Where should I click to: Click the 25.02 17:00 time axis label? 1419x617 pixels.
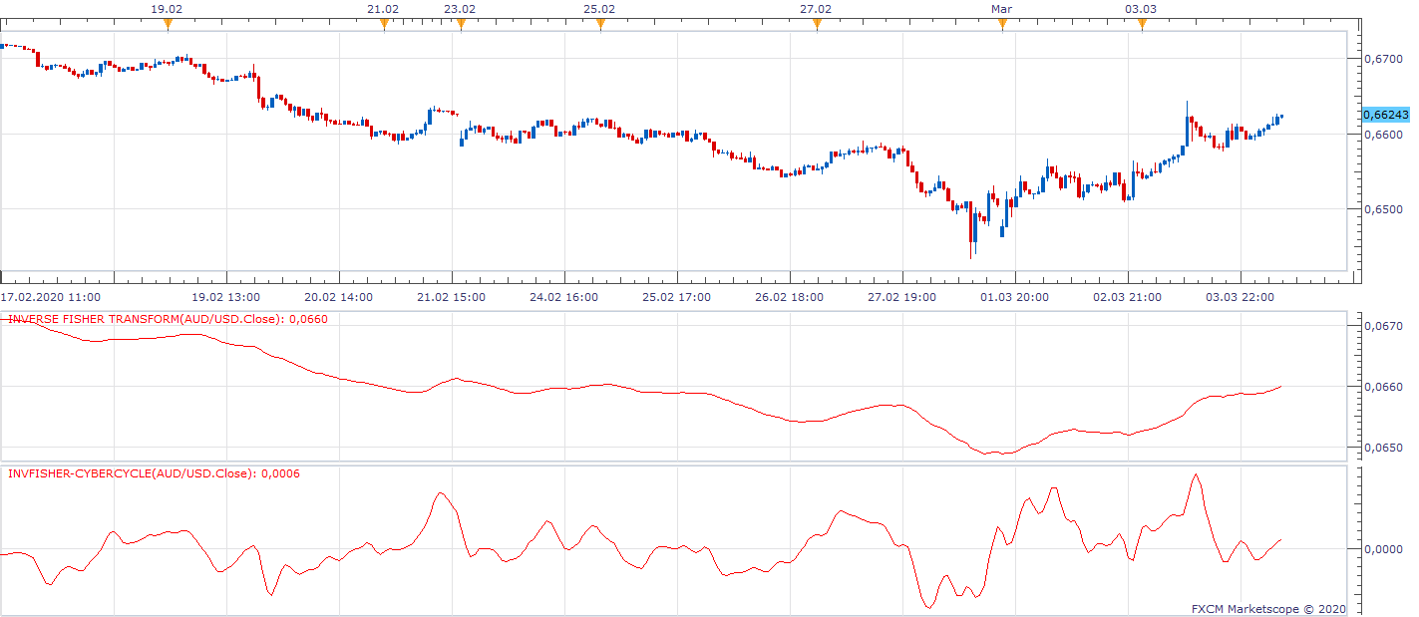(677, 297)
